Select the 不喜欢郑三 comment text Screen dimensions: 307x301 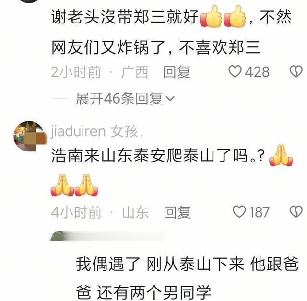pyautogui.click(x=220, y=47)
